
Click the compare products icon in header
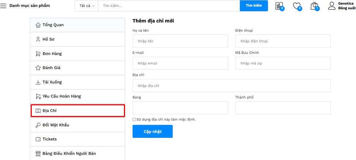[279, 6]
